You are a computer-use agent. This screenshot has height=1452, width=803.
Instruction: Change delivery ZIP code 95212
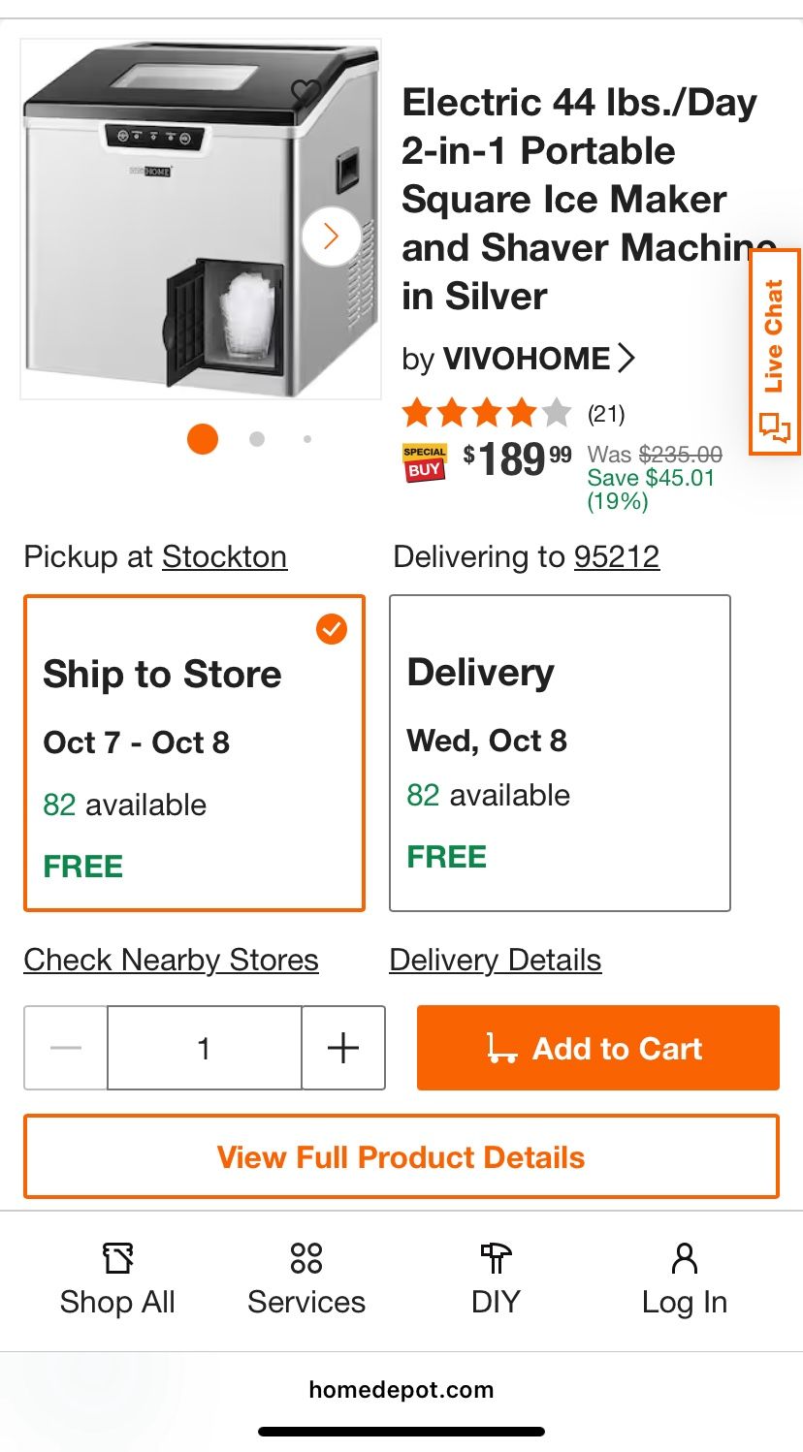pos(617,557)
